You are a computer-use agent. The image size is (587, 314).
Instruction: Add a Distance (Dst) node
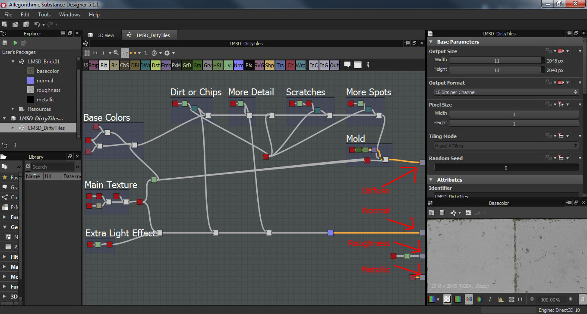click(156, 65)
